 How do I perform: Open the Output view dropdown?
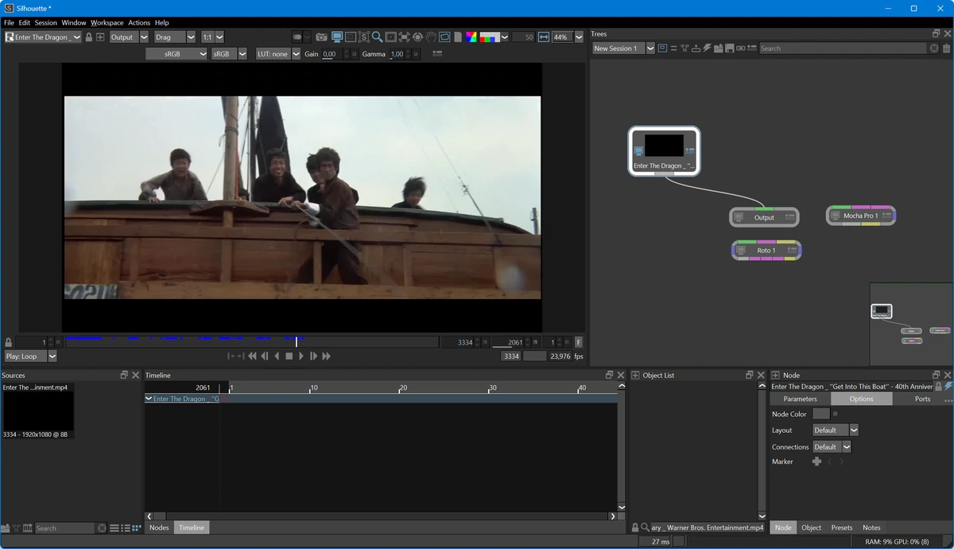click(129, 37)
